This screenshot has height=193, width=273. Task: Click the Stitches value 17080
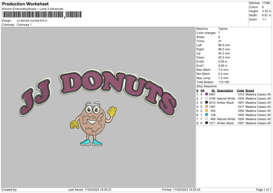266,3
